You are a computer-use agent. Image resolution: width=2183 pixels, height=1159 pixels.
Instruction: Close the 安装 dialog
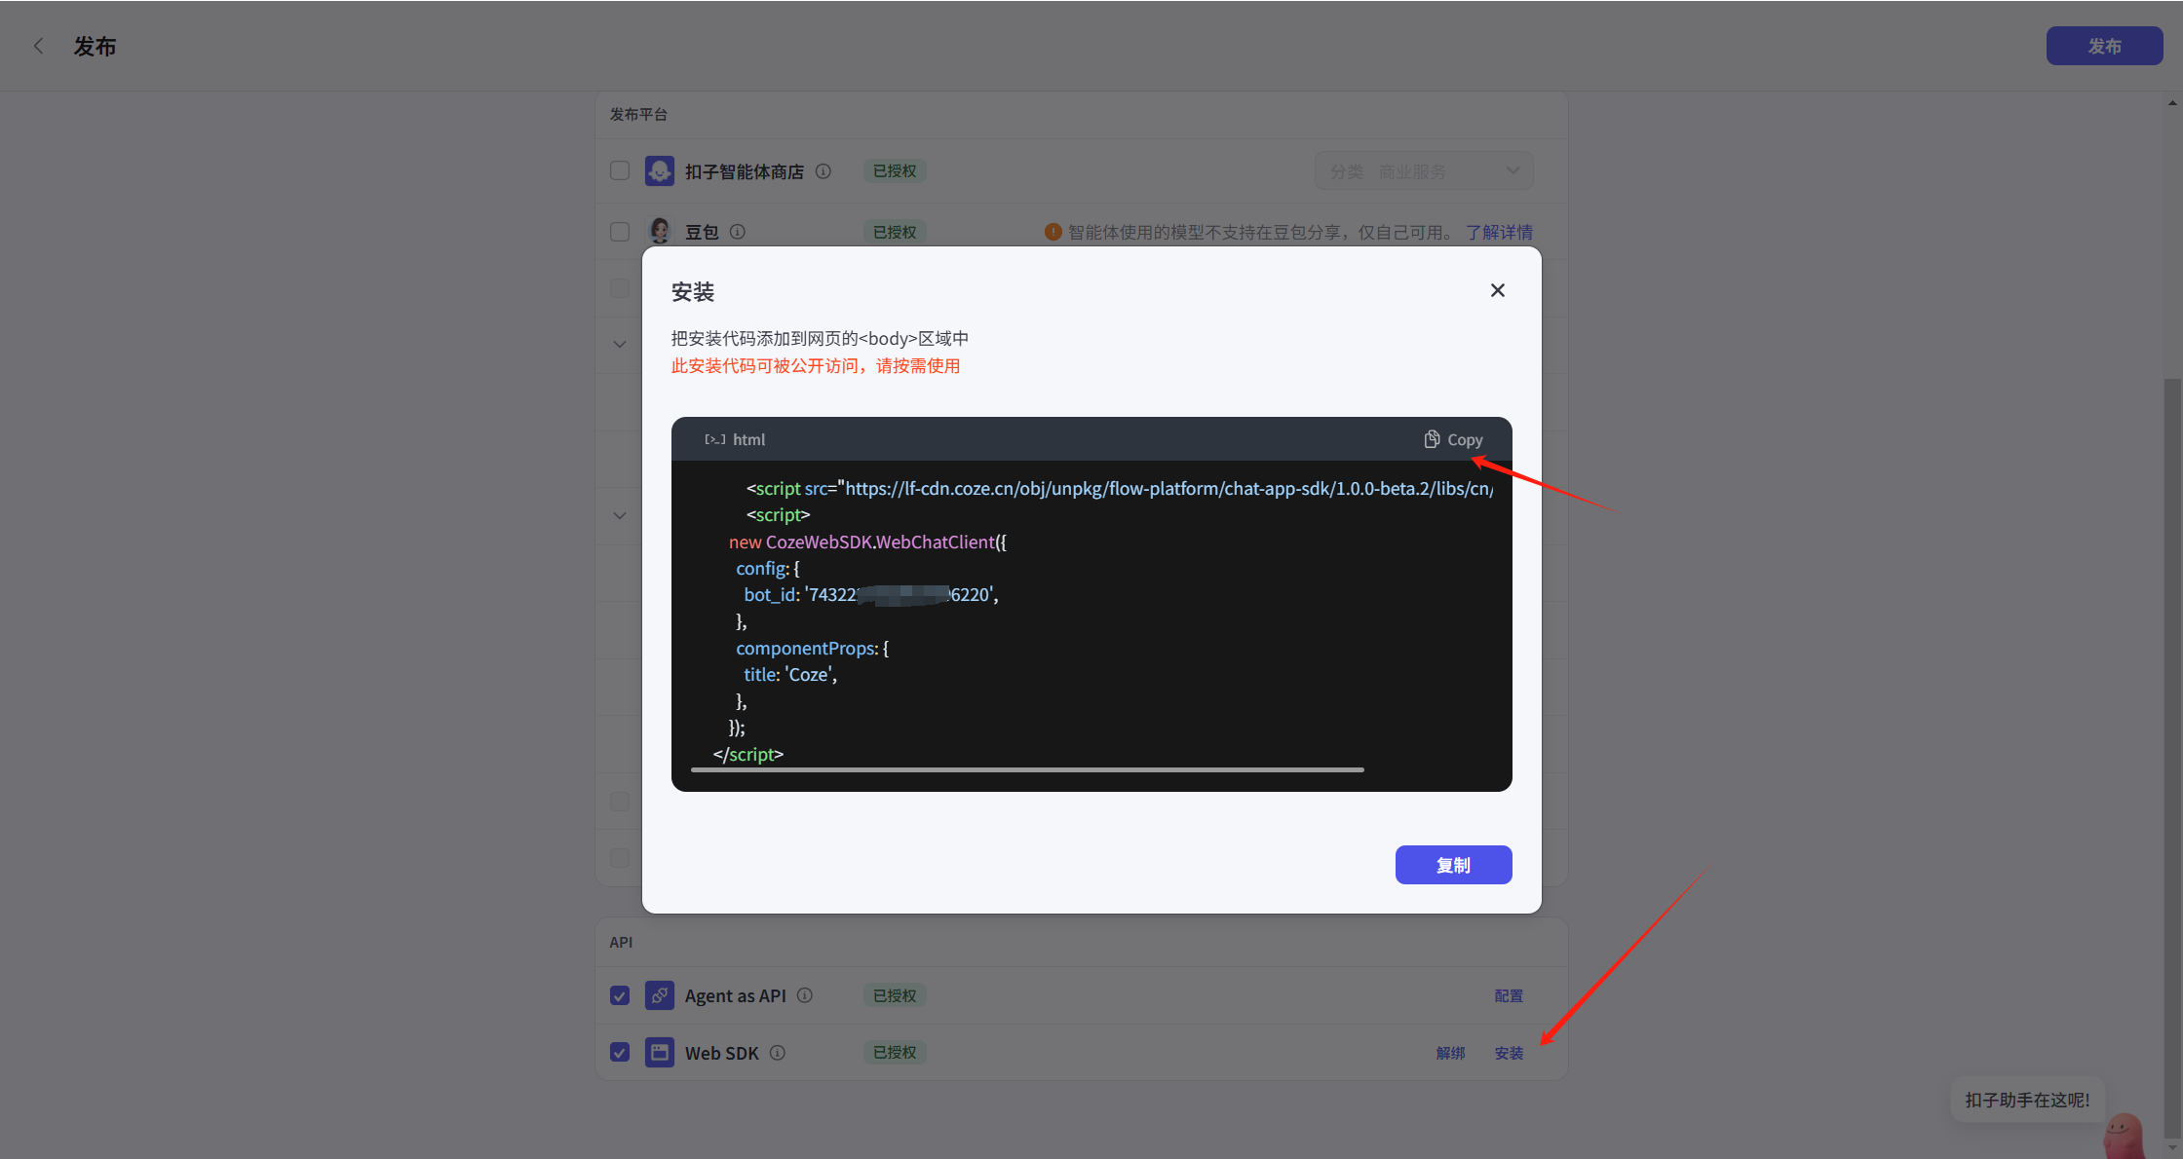click(1498, 290)
